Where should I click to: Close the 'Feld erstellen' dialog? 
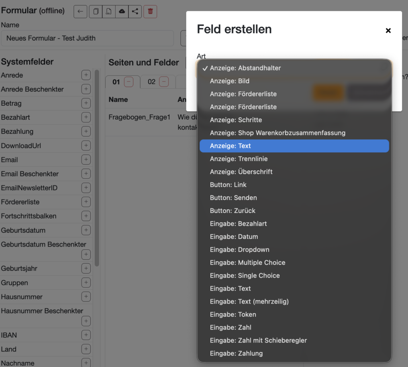pyautogui.click(x=388, y=31)
